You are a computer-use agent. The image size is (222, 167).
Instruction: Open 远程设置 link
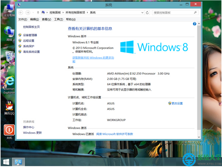click(x=29, y=41)
